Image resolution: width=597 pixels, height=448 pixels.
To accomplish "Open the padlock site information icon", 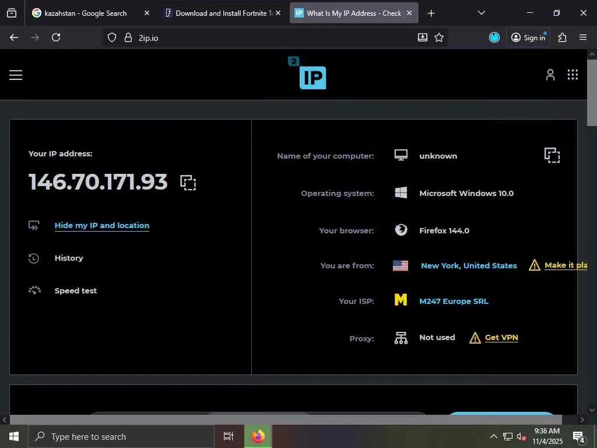I will click(x=128, y=37).
